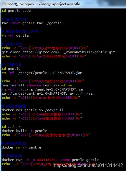Click the cp ./target jar copy command
This screenshot has height=171, width=126.
tap(48, 93)
